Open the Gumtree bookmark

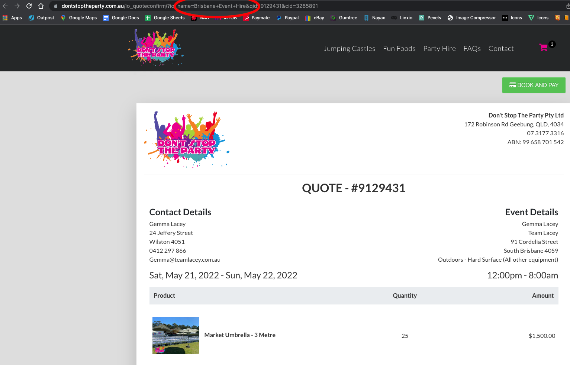click(344, 18)
